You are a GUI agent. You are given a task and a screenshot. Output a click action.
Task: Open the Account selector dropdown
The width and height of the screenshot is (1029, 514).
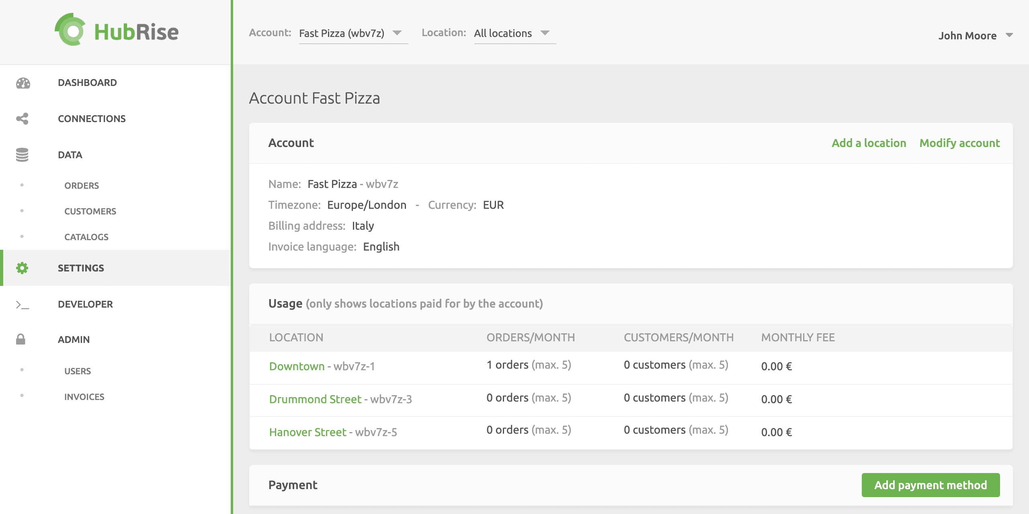click(353, 33)
